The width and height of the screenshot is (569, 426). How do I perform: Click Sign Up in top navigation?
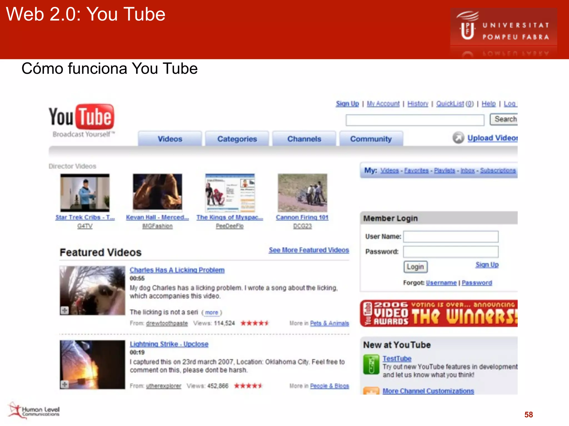coord(347,104)
